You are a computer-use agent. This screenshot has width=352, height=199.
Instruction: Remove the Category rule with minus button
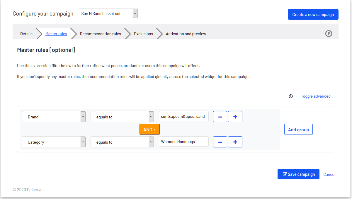point(220,142)
